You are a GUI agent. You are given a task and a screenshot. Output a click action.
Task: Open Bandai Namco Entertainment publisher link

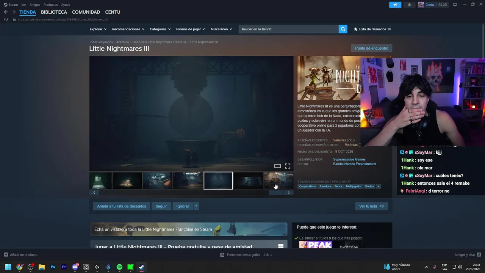point(355,164)
